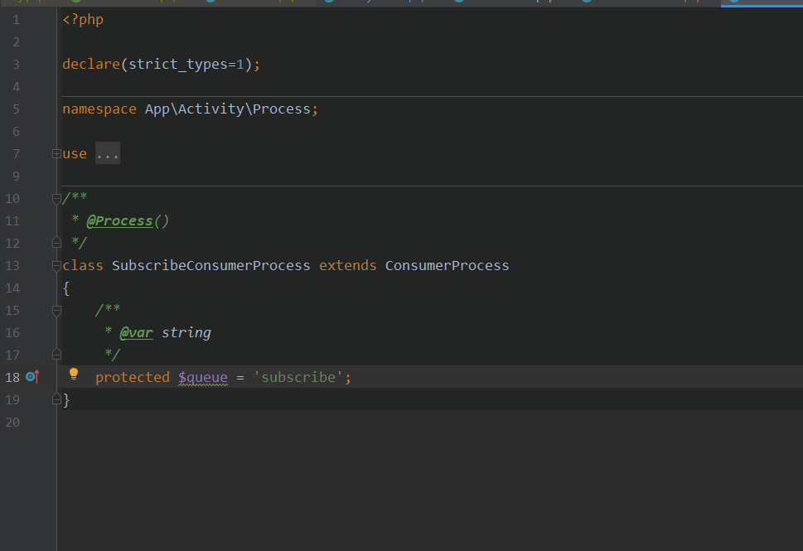803x551 pixels.
Task: Click line number 18 in the gutter
Action: click(x=12, y=377)
